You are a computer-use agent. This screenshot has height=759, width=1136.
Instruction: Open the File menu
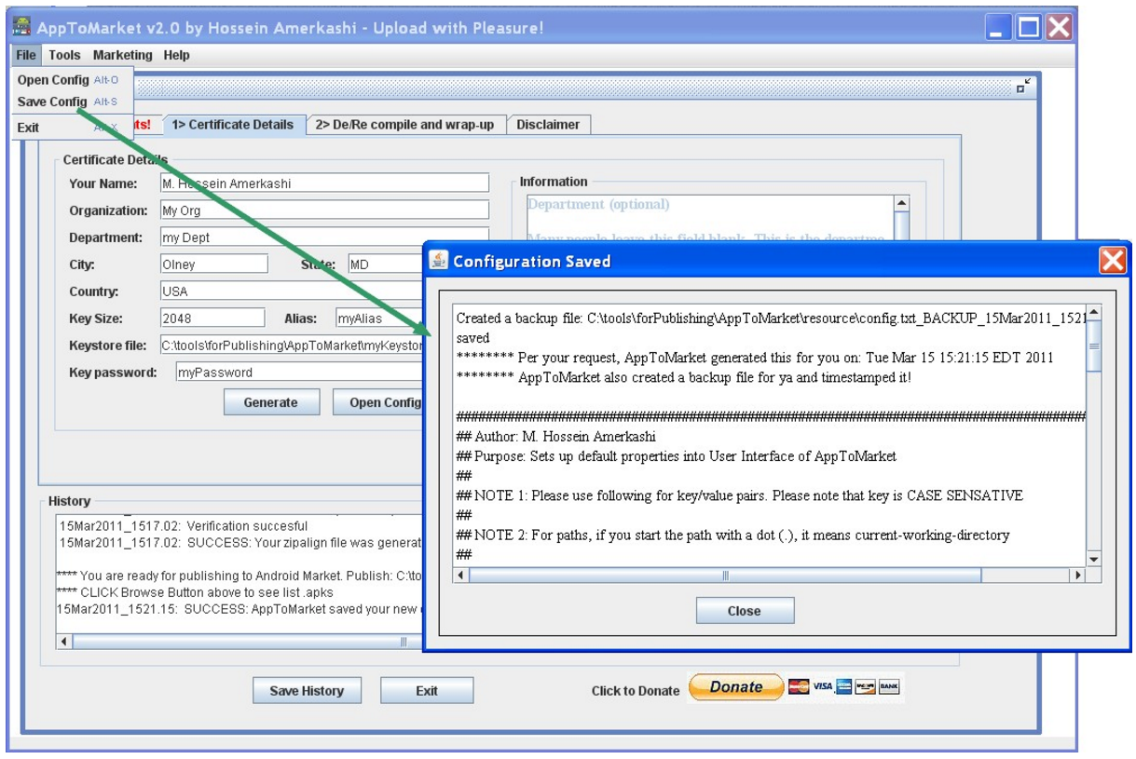point(25,55)
